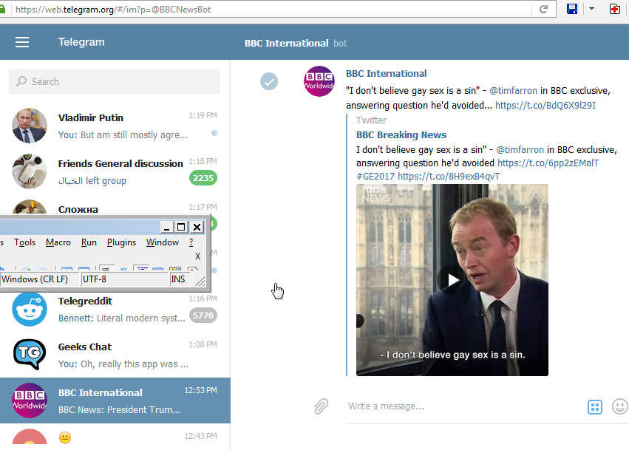Image resolution: width=629 pixels, height=450 pixels.
Task: Click the UTF-8 encoding status field
Action: (x=124, y=279)
